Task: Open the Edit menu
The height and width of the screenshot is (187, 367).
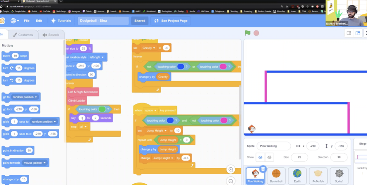Action: tap(39, 21)
